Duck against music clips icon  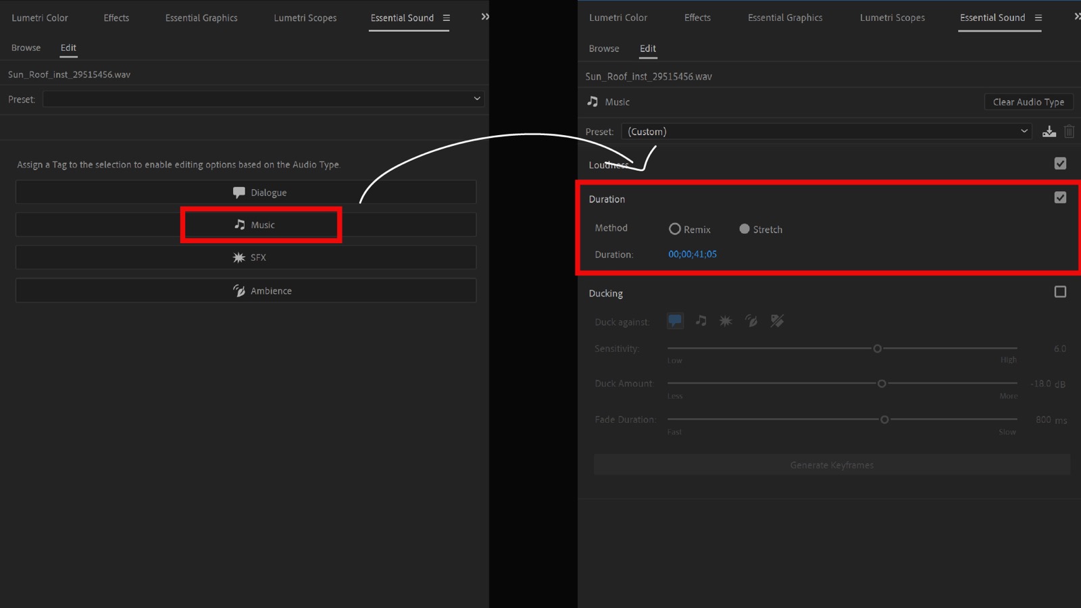[x=701, y=321]
